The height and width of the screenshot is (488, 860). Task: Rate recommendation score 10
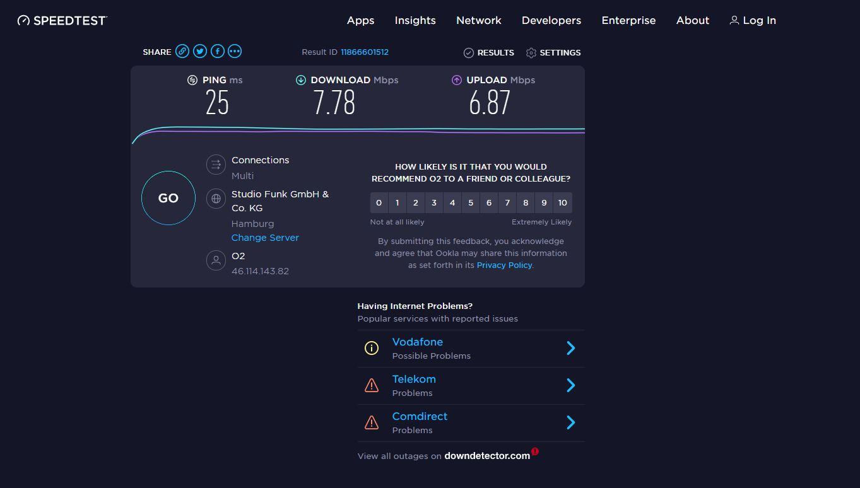pos(563,203)
